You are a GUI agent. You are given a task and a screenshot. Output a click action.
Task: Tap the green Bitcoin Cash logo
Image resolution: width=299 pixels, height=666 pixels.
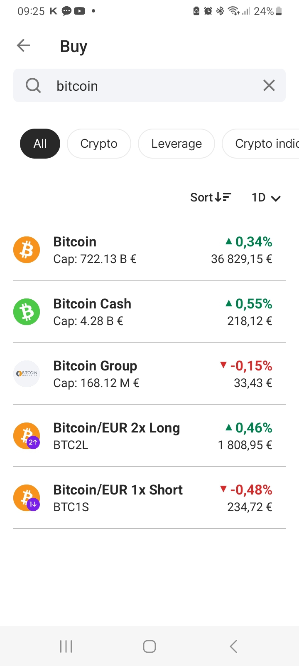click(x=27, y=312)
